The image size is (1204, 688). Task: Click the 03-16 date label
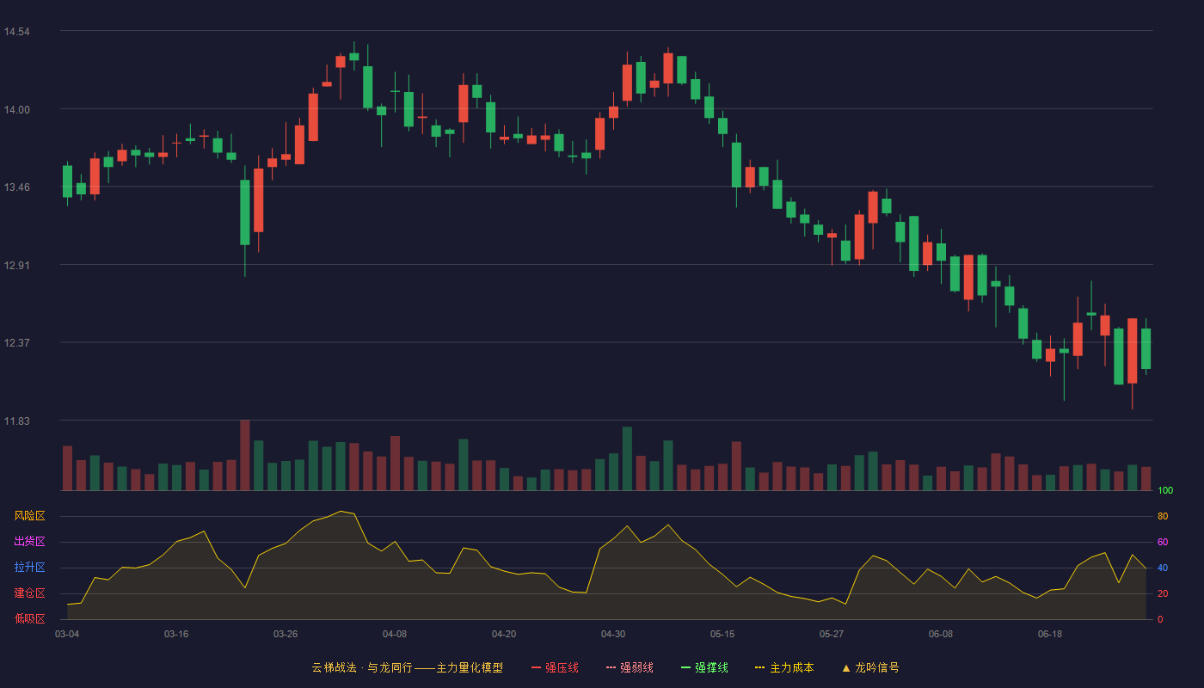pos(176,634)
